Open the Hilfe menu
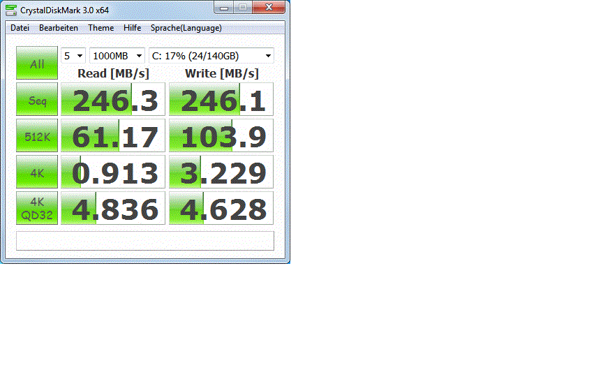Image resolution: width=603 pixels, height=377 pixels. point(133,28)
